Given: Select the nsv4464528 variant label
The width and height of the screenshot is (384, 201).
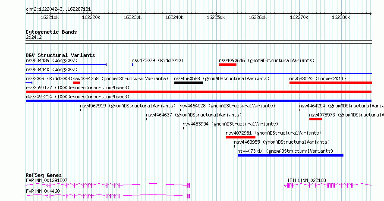Looking at the screenshot, I should 227,106.
